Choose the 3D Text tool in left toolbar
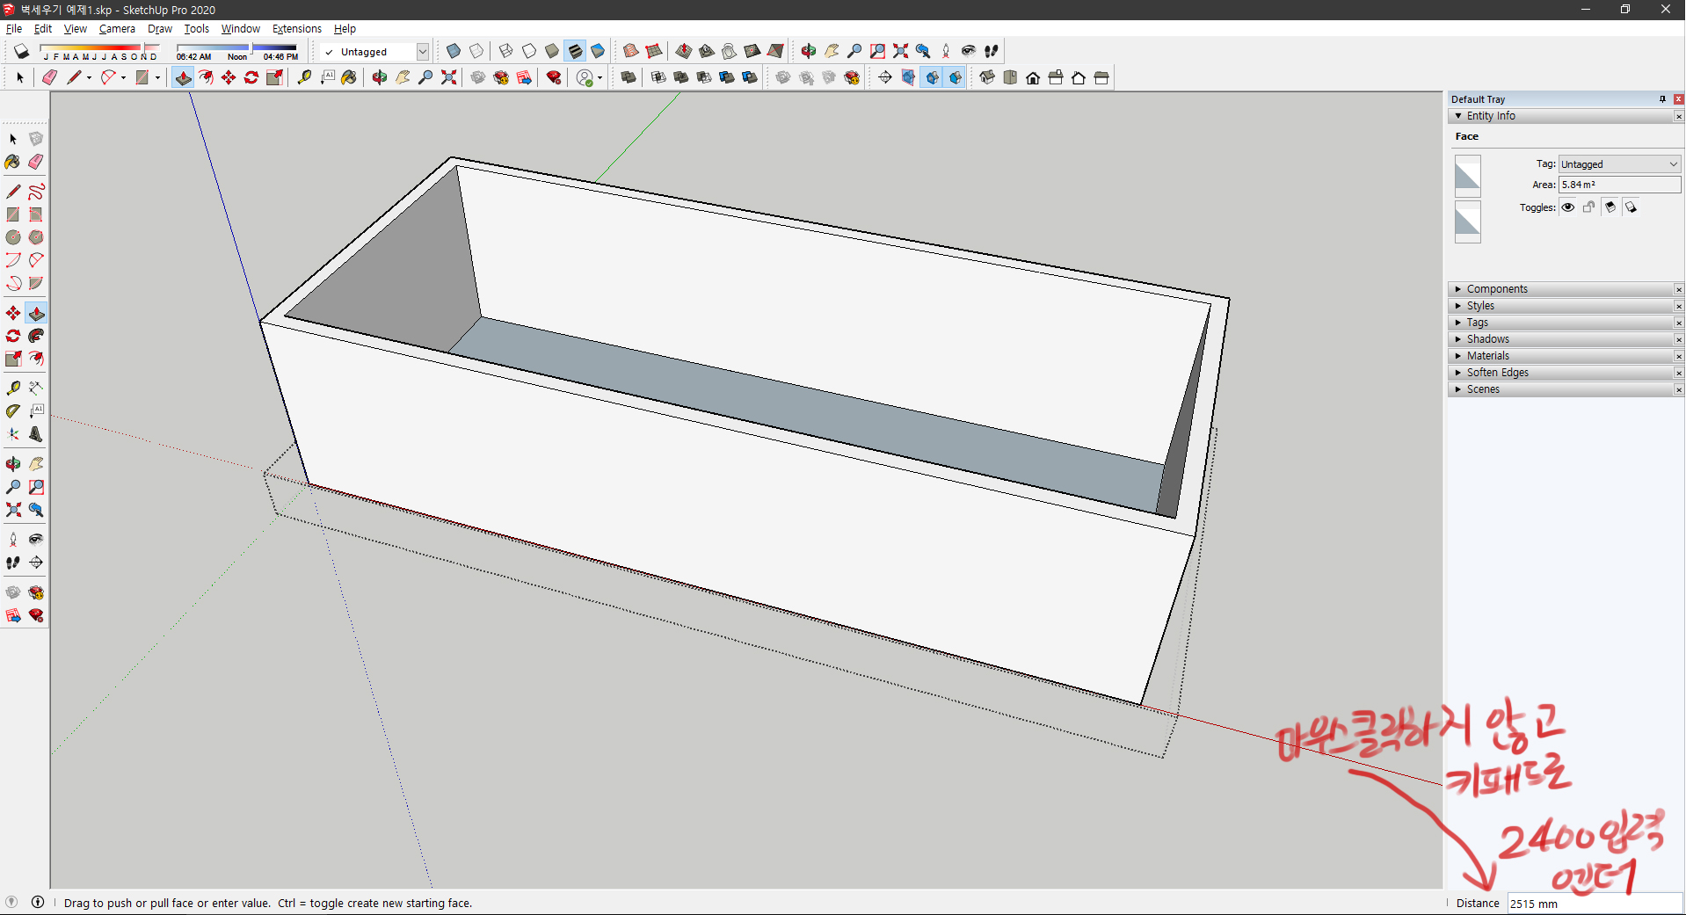 tap(36, 433)
